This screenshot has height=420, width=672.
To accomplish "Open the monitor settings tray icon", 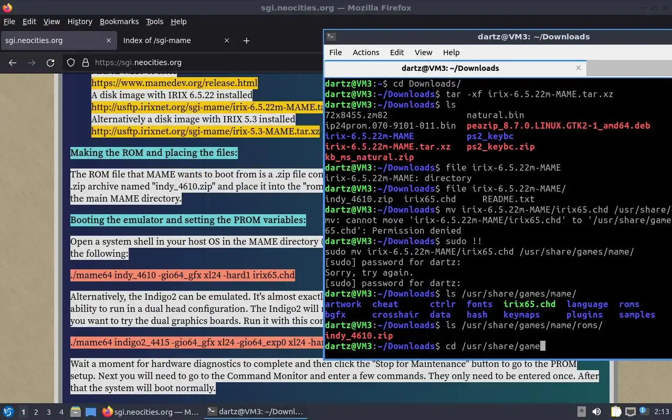I will point(631,412).
